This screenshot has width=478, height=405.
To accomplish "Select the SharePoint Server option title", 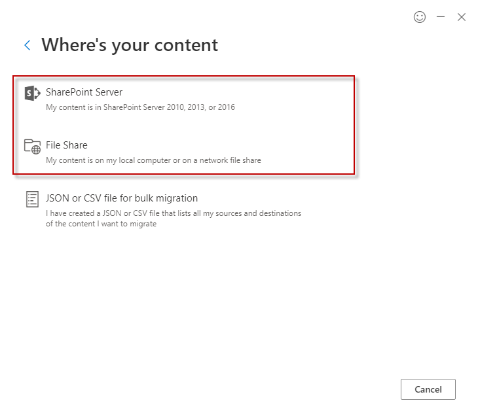I will click(84, 92).
